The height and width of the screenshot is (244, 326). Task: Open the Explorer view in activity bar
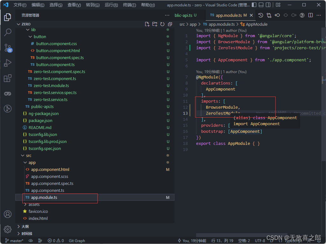(8, 17)
